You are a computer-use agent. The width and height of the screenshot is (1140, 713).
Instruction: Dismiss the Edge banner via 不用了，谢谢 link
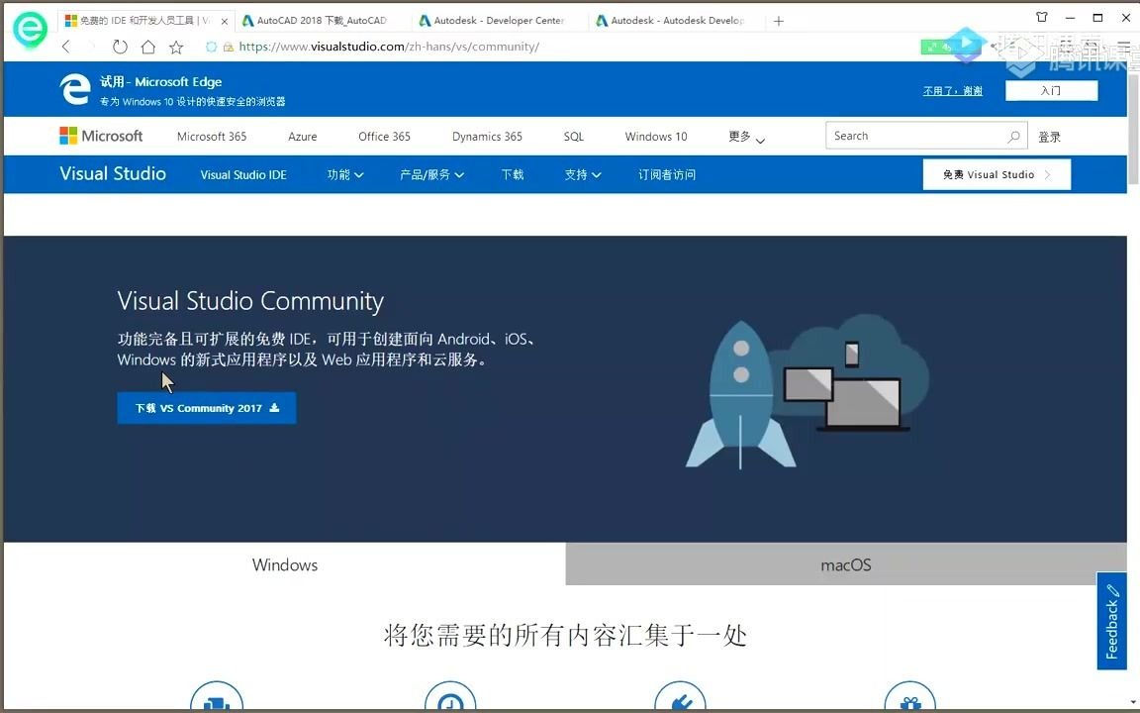coord(951,89)
